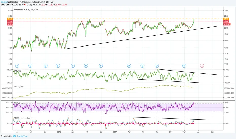Viewport: 236px width, 139px height.
Task: Click the 25.0000 RSI level on the left axis
Action: (9, 112)
